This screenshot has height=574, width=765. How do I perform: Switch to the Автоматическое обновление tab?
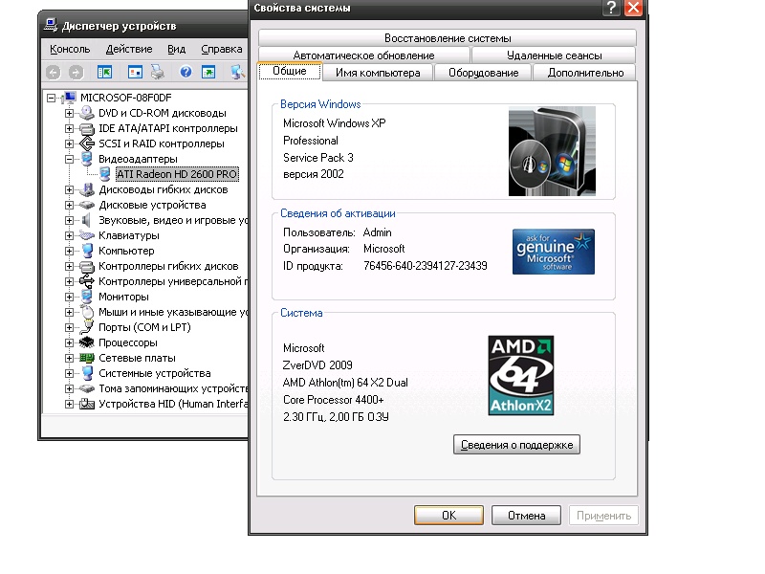pos(363,55)
